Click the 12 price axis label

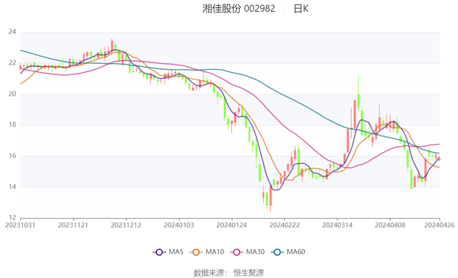click(x=12, y=218)
